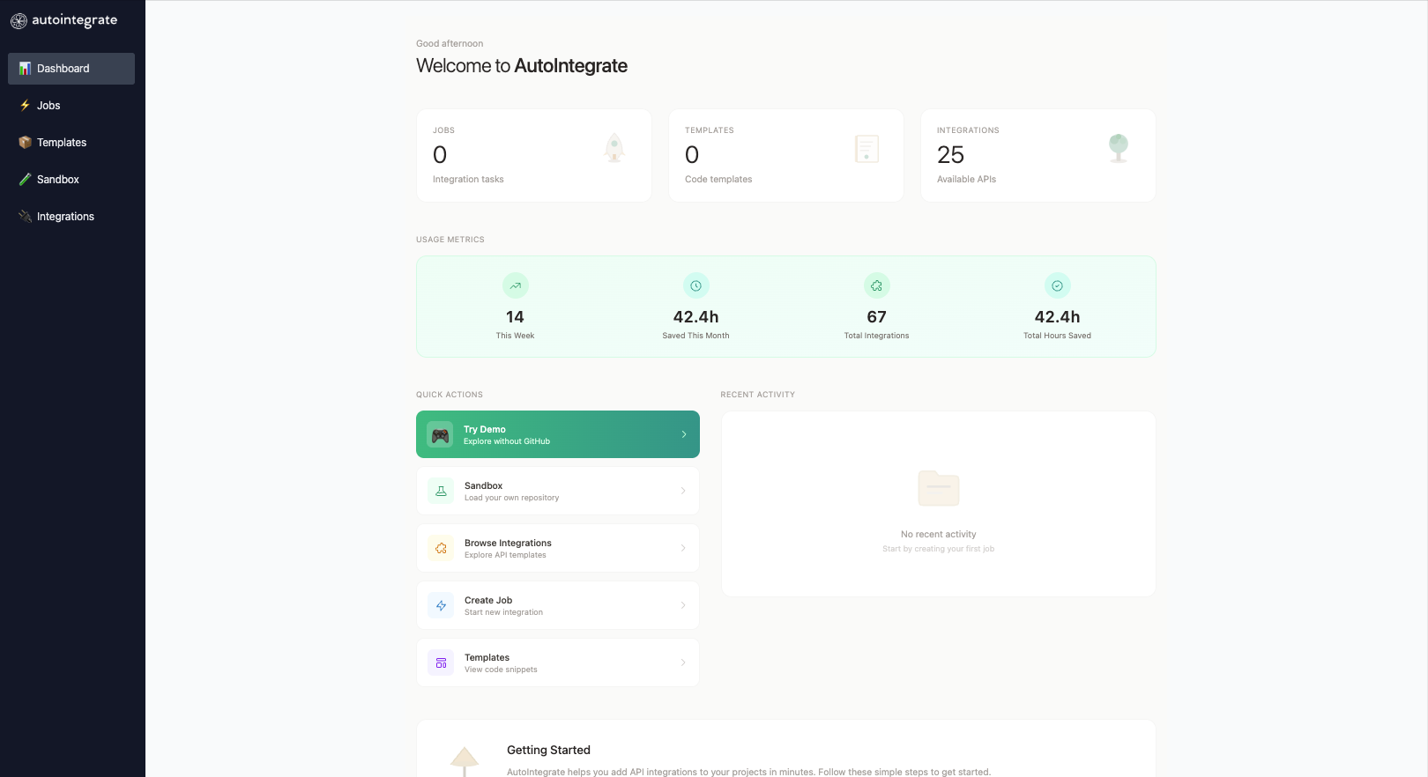The image size is (1428, 777).
Task: Click 'No recent activity' message
Action: 938,535
